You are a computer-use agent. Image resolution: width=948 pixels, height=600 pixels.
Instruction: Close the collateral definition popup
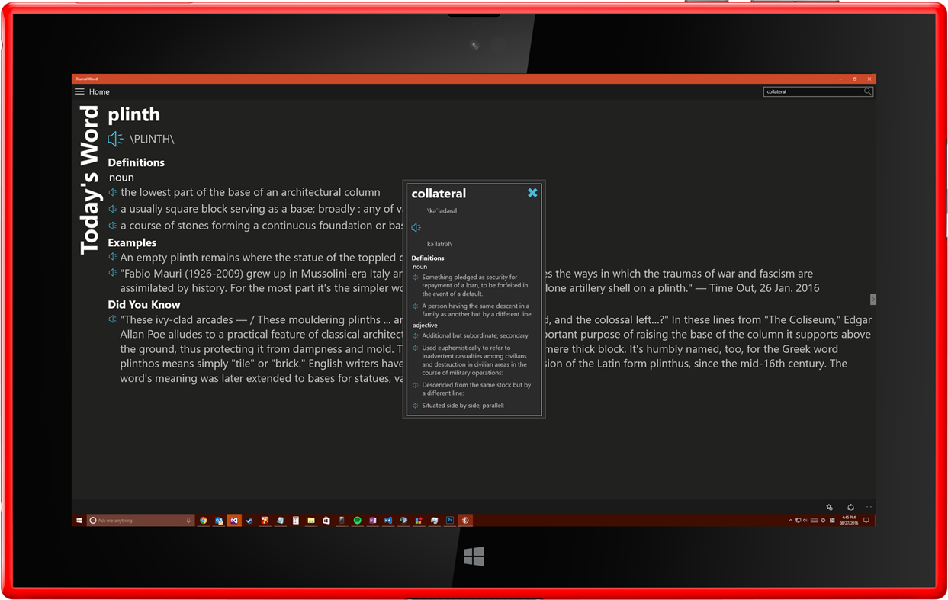coord(532,193)
